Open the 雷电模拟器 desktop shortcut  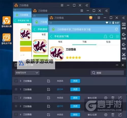(x=7, y=22)
